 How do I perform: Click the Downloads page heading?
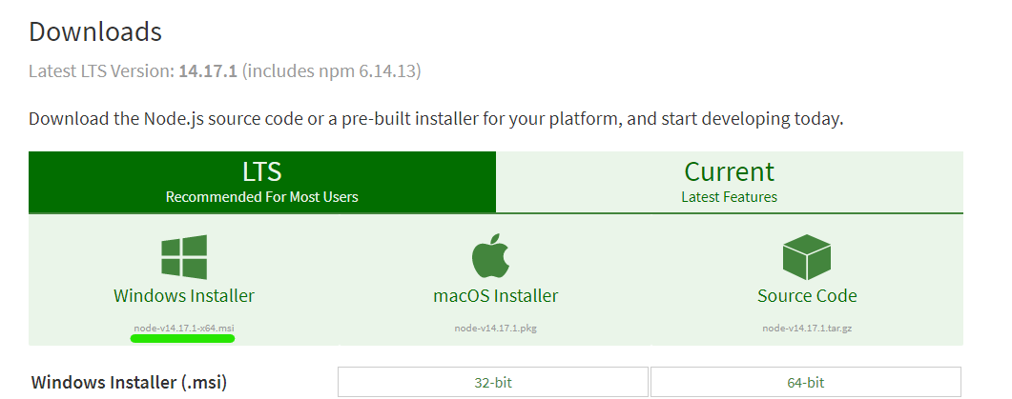(x=95, y=31)
